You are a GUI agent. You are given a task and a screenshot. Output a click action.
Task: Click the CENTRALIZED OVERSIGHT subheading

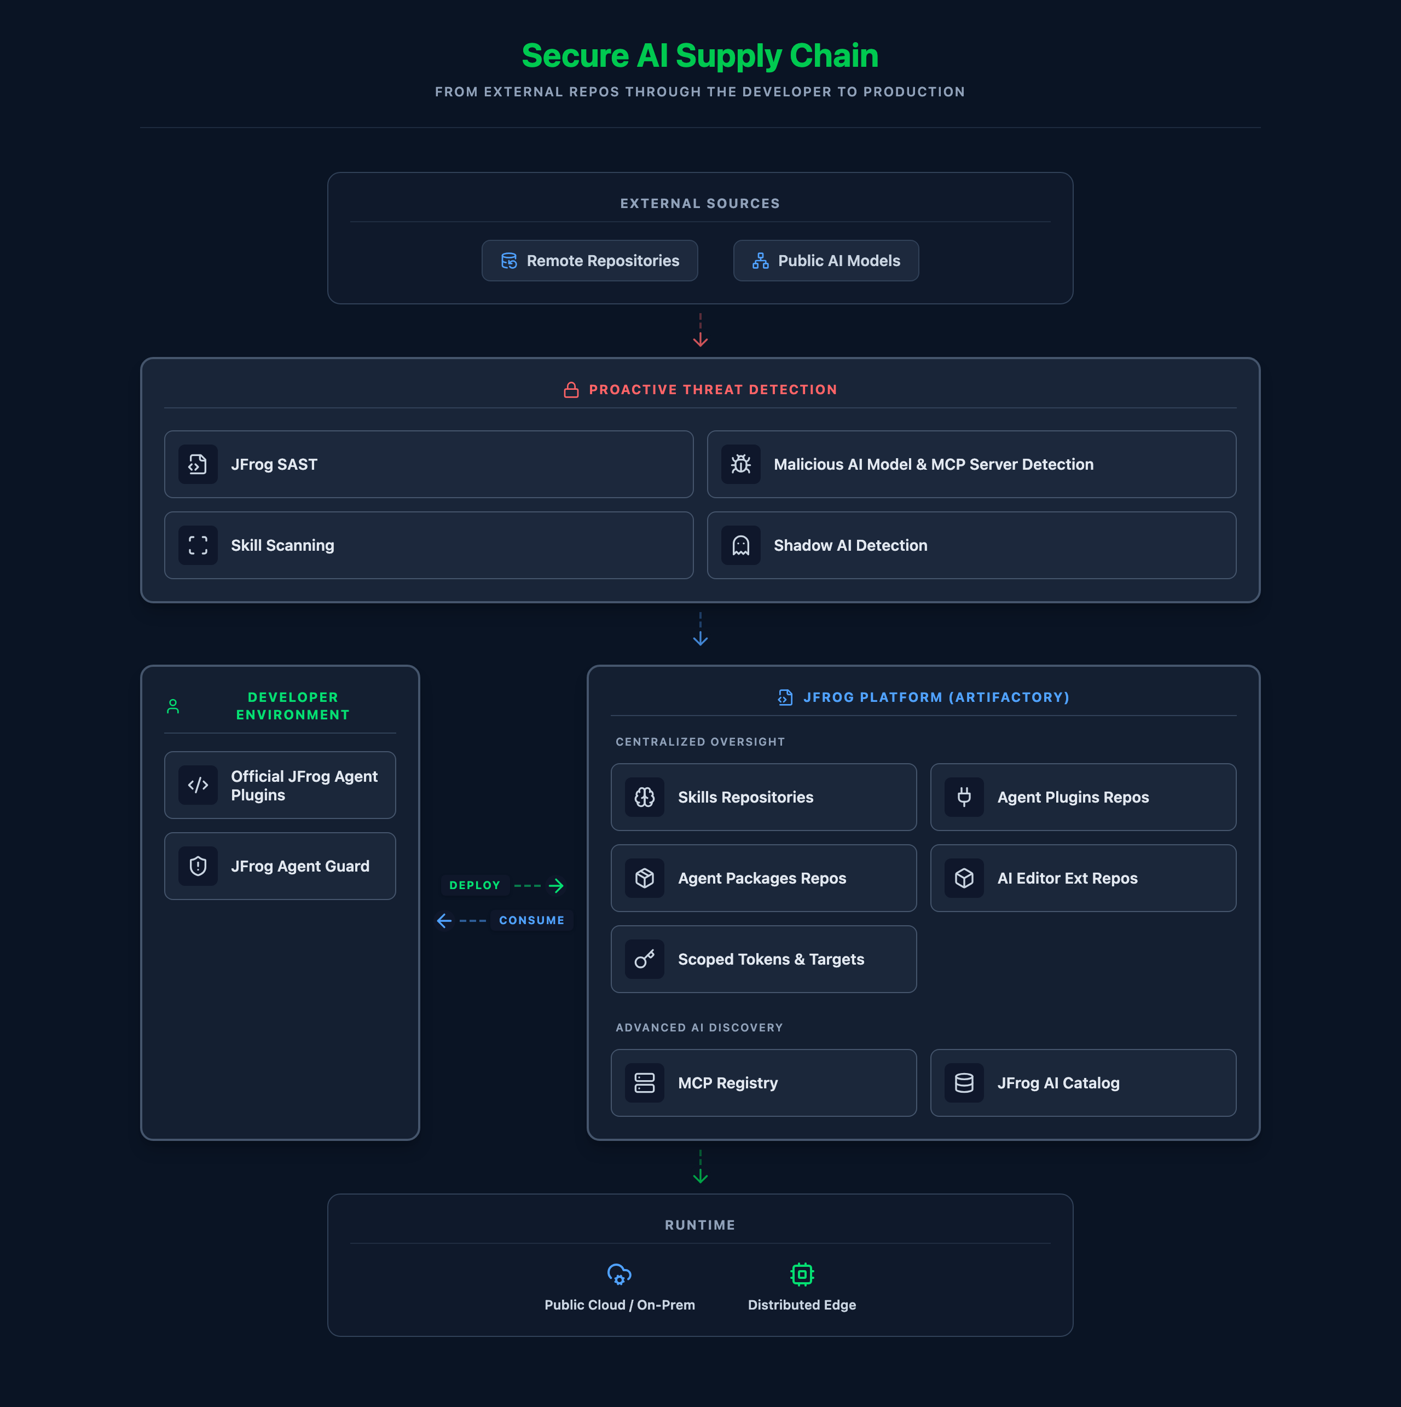700,742
